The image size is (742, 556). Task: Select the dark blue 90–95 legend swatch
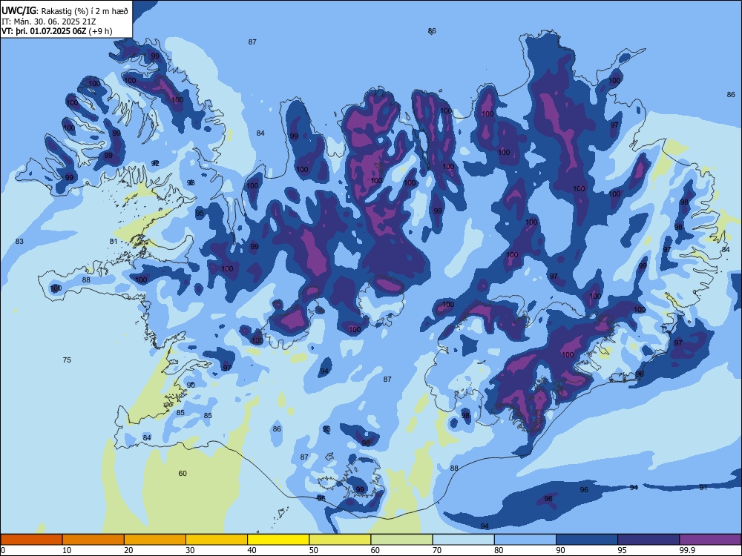(x=587, y=540)
